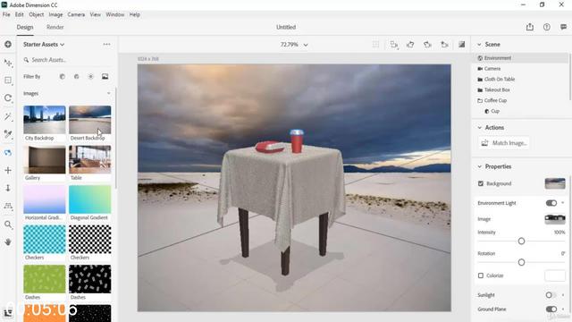572x322 pixels.
Task: Select the Orbit camera tool
Action: (x=8, y=152)
